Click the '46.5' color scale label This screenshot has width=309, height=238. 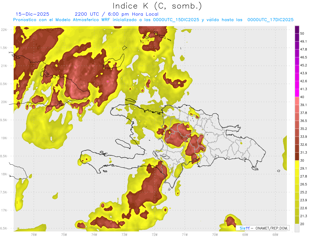(303, 57)
